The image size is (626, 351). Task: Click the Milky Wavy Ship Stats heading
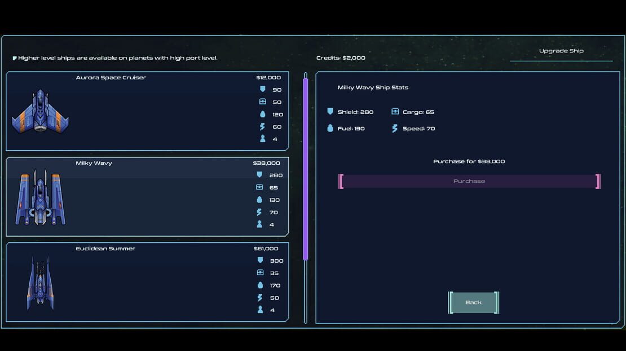373,87
